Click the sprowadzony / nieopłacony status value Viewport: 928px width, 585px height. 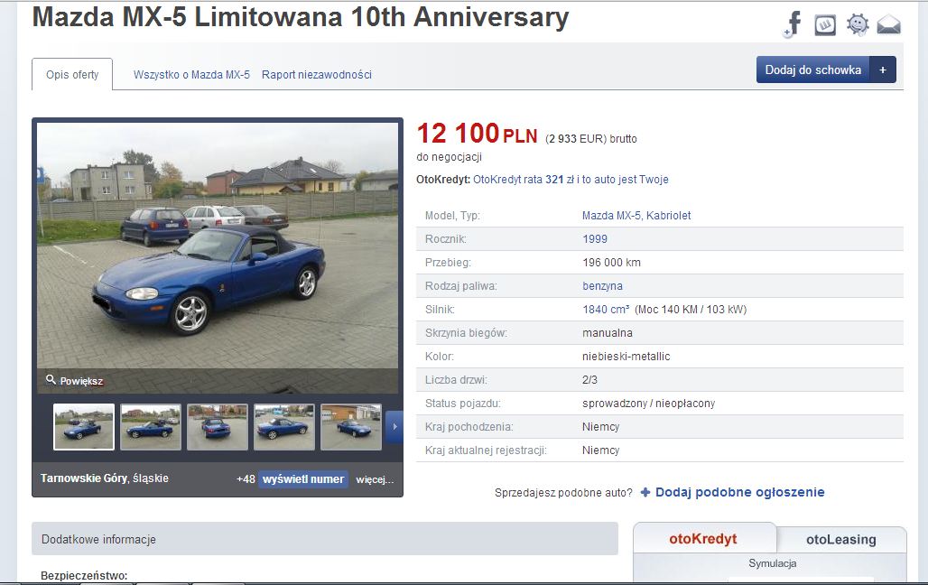[x=649, y=404]
